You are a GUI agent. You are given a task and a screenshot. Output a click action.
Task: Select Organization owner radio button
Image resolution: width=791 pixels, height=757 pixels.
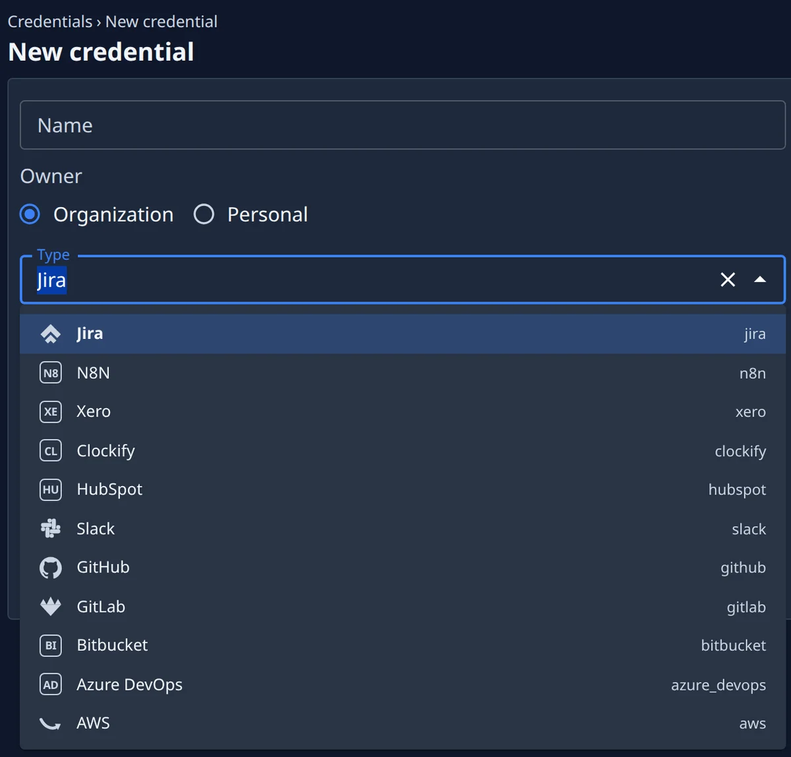[x=30, y=214]
